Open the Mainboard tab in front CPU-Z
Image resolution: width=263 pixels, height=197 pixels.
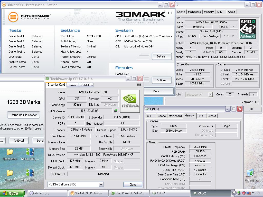[x=175, y=116]
